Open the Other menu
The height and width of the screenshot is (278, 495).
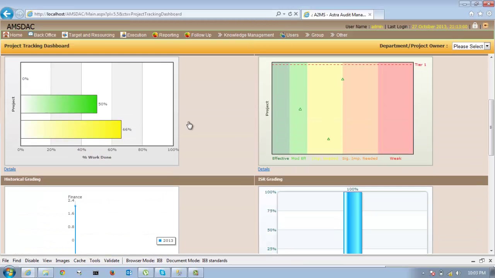[339, 35]
